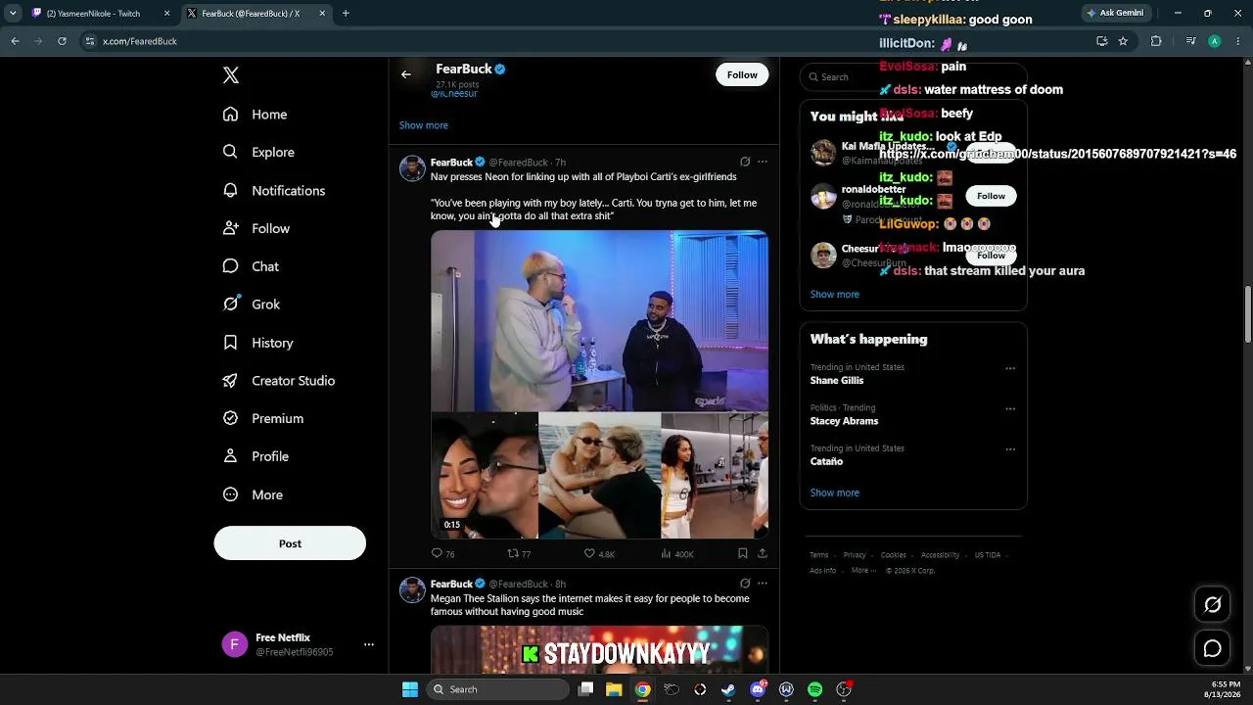Open the Follow item in the sidebar
Image resolution: width=1253 pixels, height=705 pixels.
point(255,228)
